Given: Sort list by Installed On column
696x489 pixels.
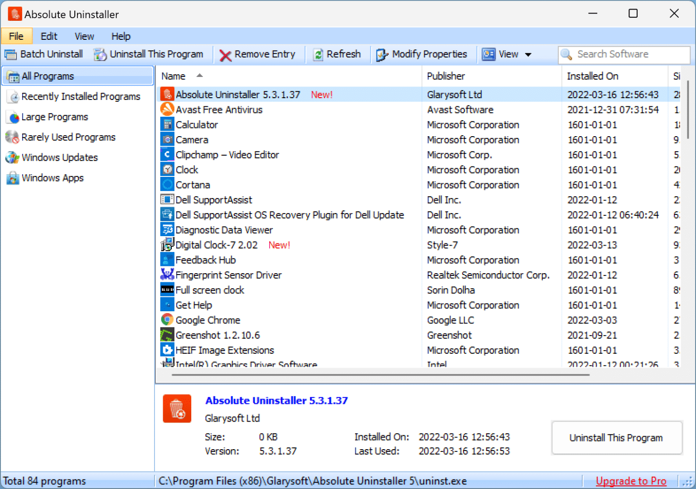Looking at the screenshot, I should coord(592,76).
